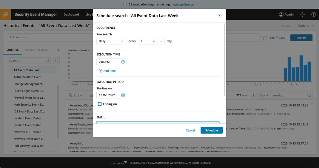The height and width of the screenshot is (168, 319).
Task: Decrease the every-day interval value
Action: pyautogui.click(x=161, y=41)
